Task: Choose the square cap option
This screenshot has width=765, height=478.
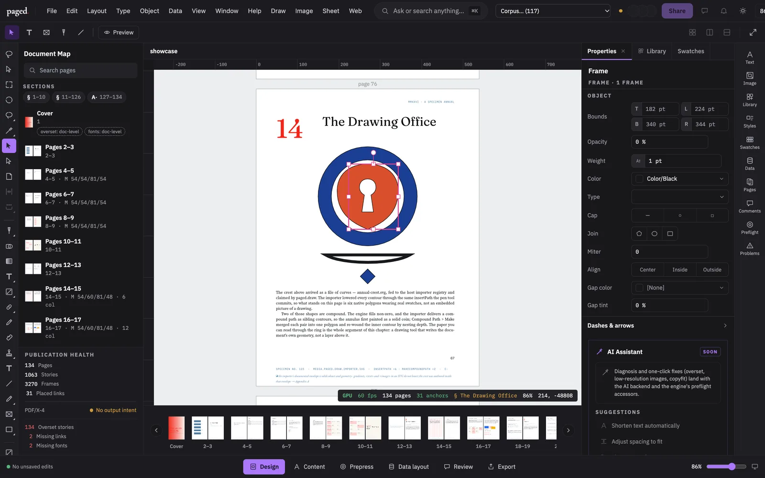Action: [x=712, y=216]
